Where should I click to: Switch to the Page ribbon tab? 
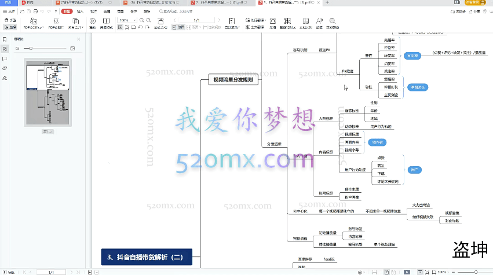coord(120,12)
